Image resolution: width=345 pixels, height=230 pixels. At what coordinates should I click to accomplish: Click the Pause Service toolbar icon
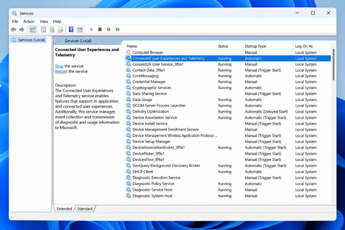click(x=109, y=29)
